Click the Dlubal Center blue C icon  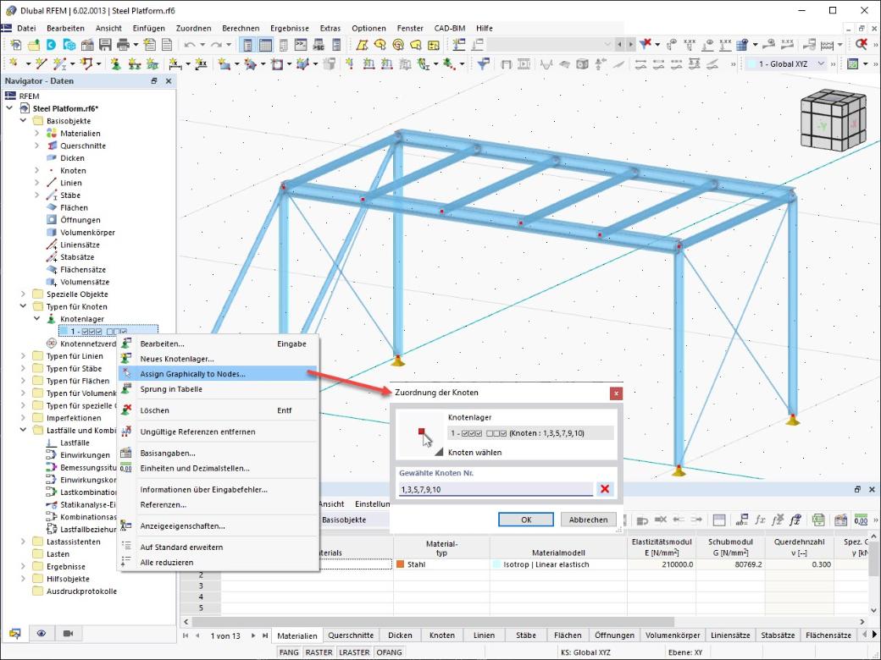pos(51,44)
